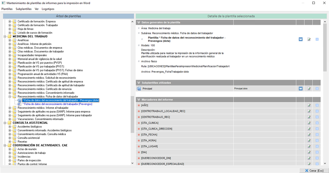Click the Área: Medicina del trabajo text
The height and width of the screenshot is (173, 329).
(x=156, y=28)
